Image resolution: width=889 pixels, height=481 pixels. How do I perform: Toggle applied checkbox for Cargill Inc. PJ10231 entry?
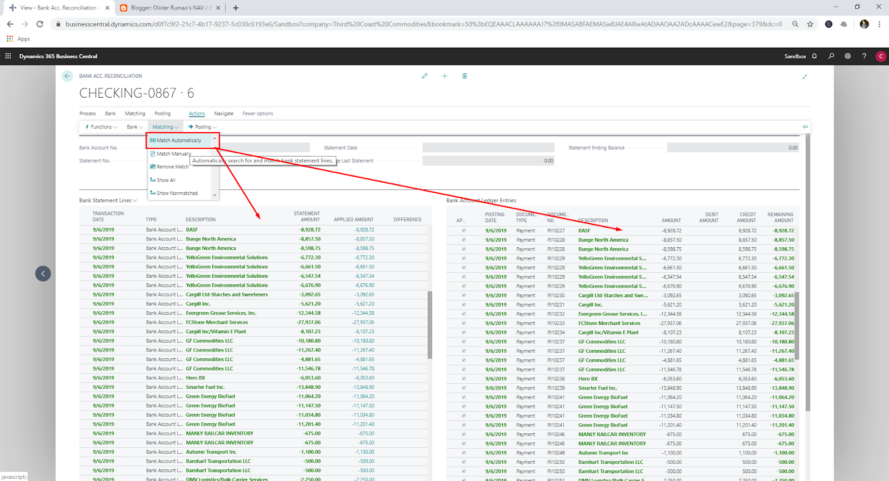click(463, 304)
